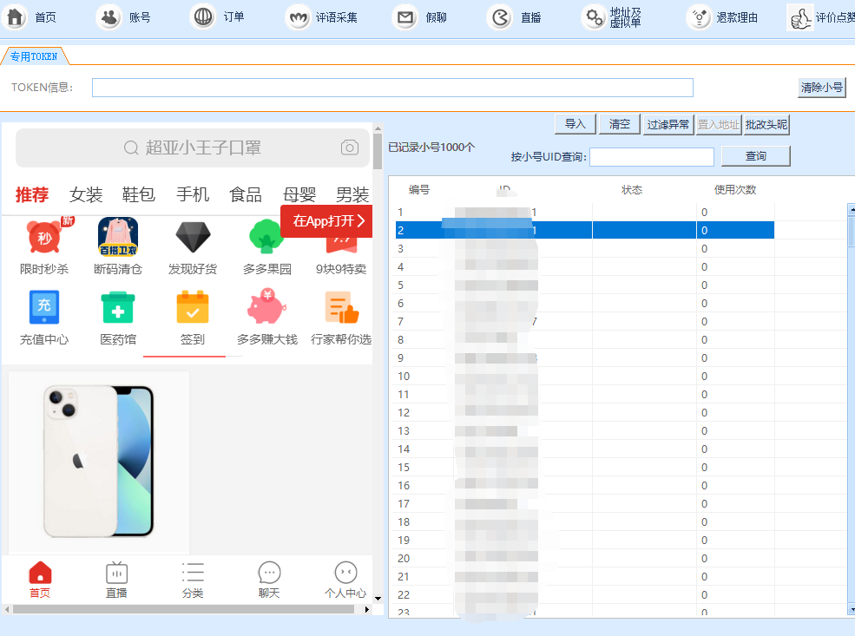The image size is (855, 636).
Task: Open 多多赚大钱 piggy bank icon
Action: pos(266,307)
